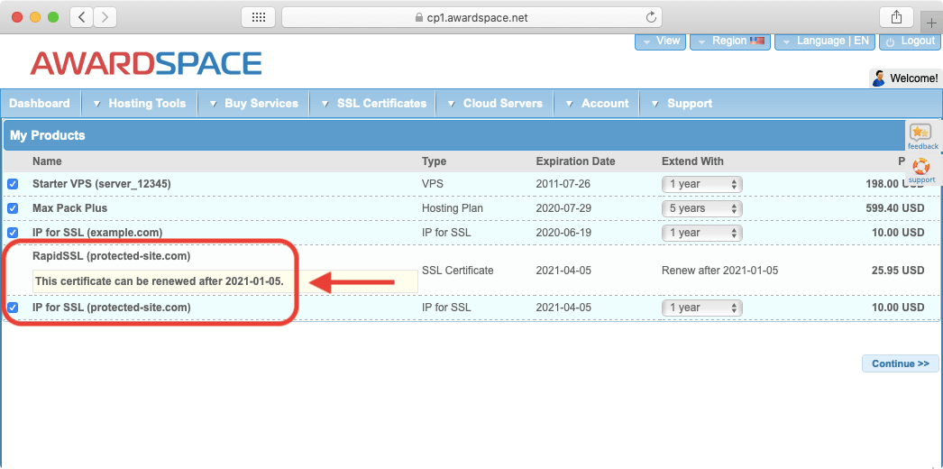The width and height of the screenshot is (943, 469).
Task: Expand the Max Pack Plus 5 years dropdown
Action: pos(701,208)
